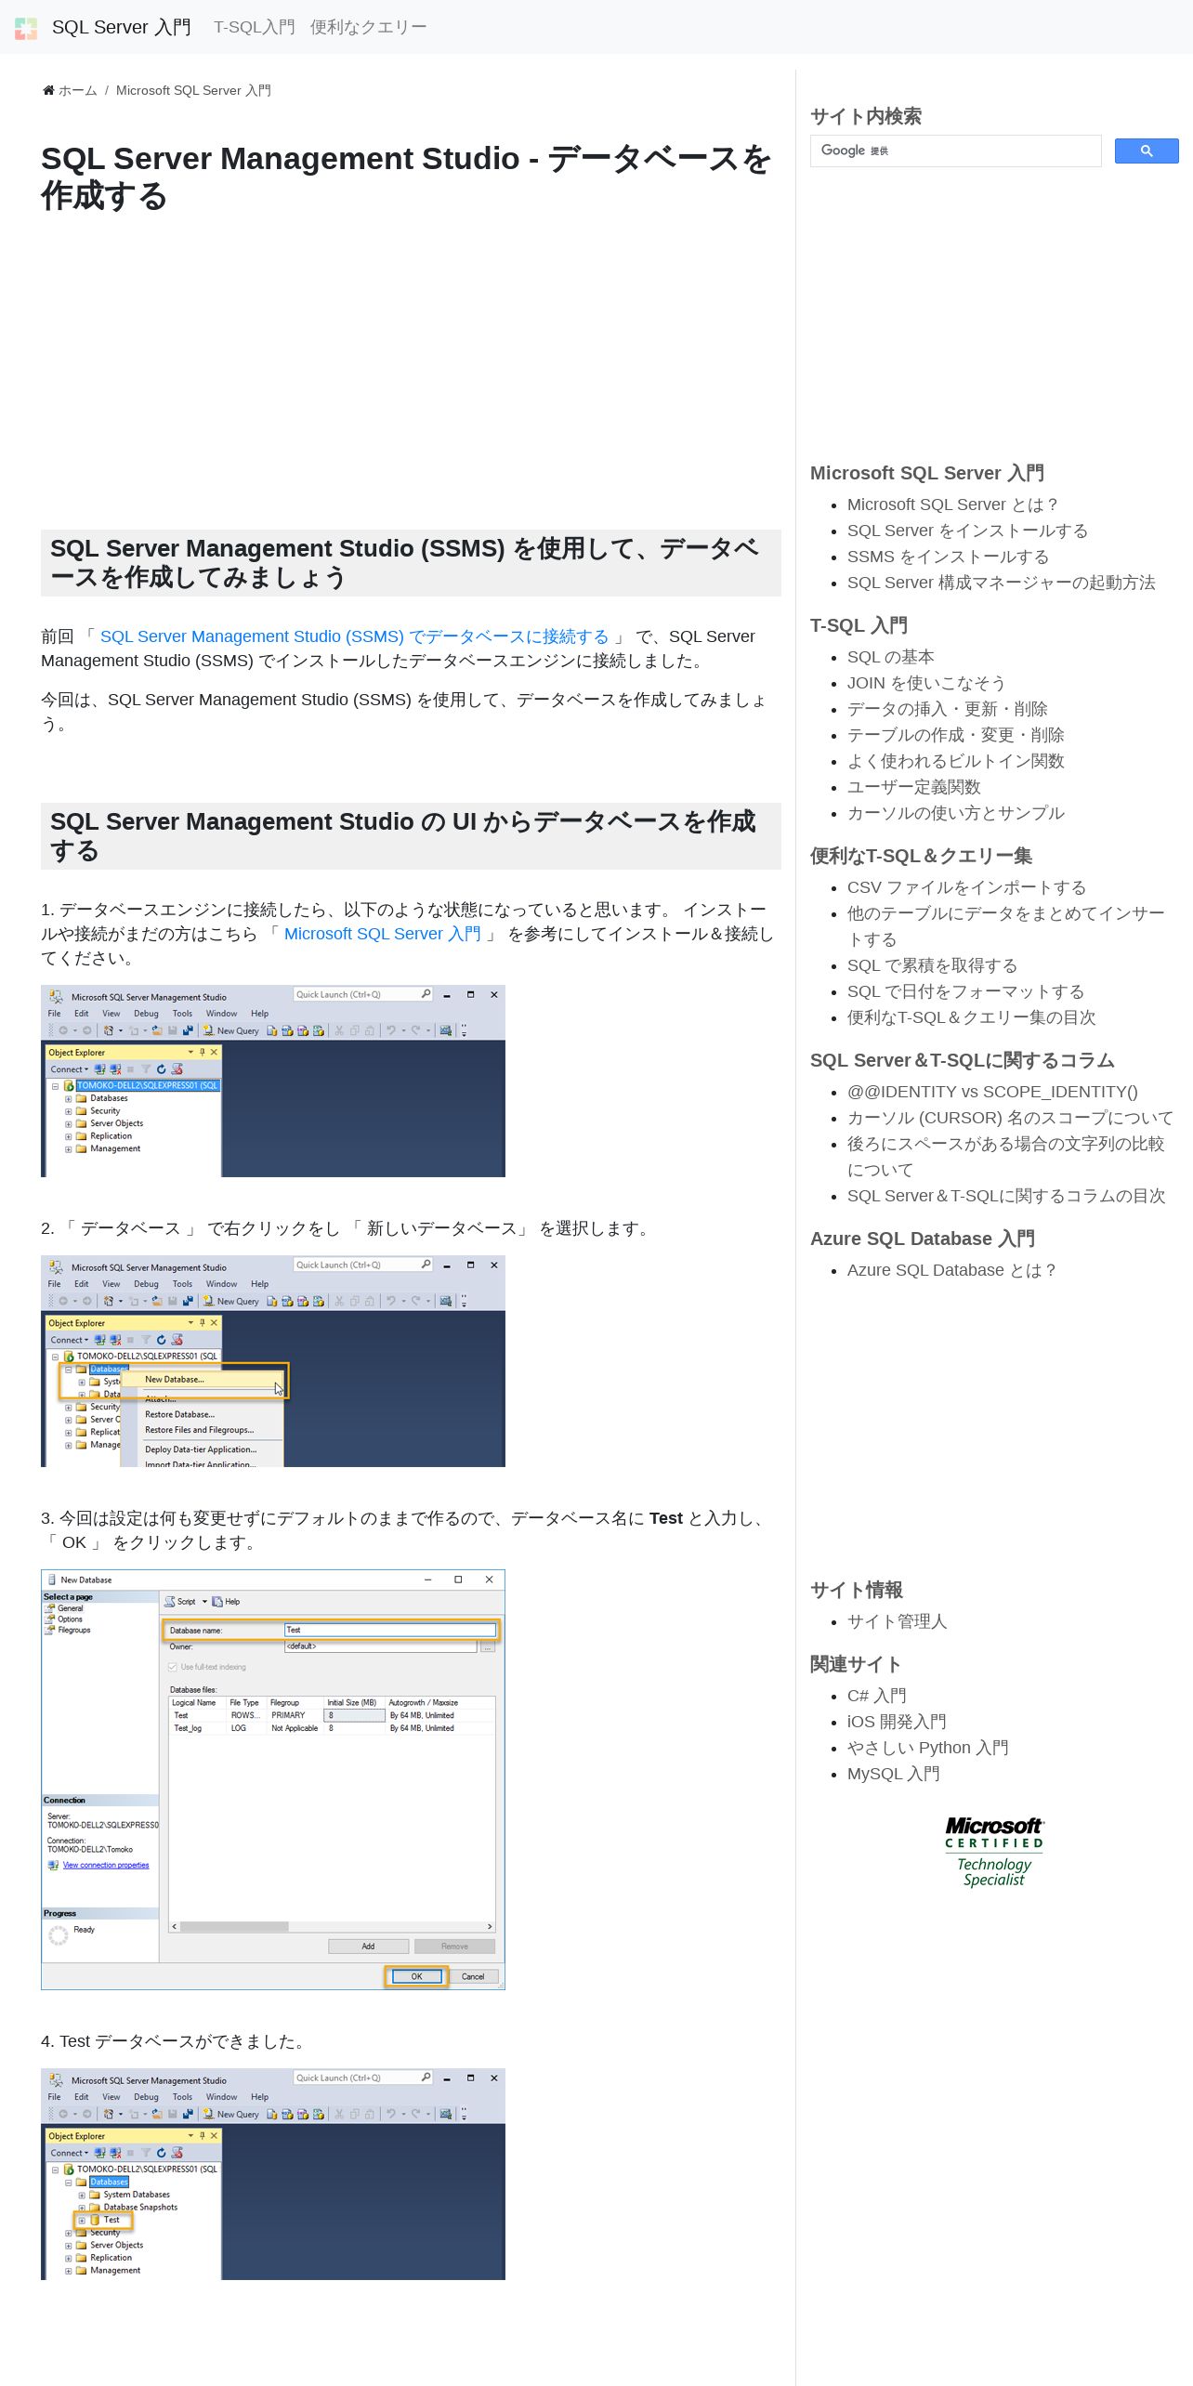Open the MySQL 入門 related site link
The image size is (1193, 2386).
[x=894, y=1774]
